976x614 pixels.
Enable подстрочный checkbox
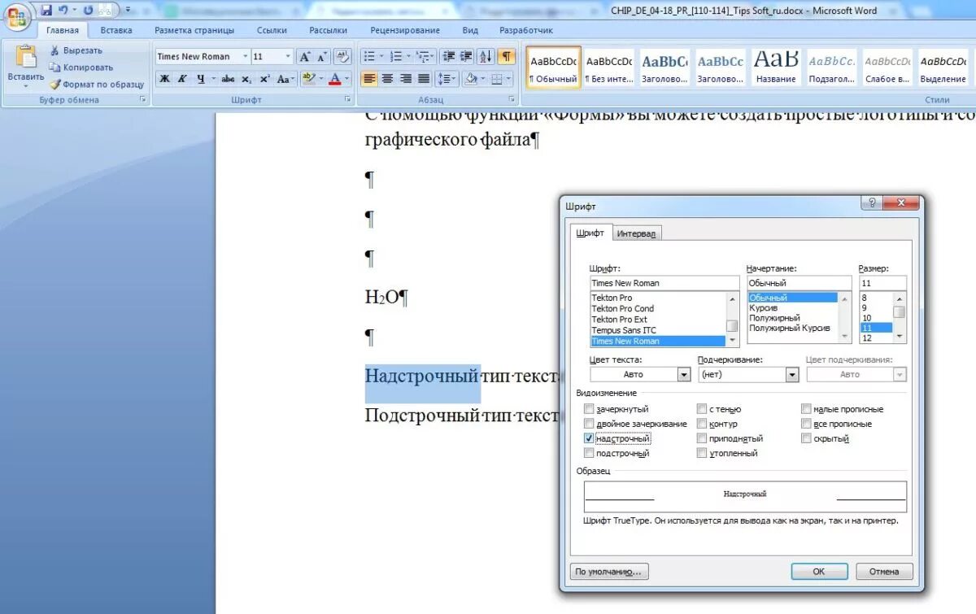click(589, 453)
